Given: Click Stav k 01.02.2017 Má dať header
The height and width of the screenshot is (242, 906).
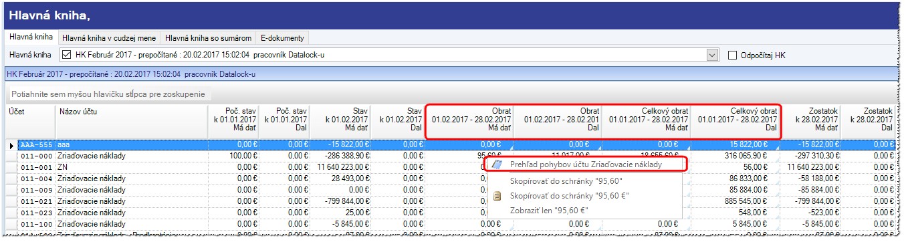Looking at the screenshot, I should click(x=340, y=122).
